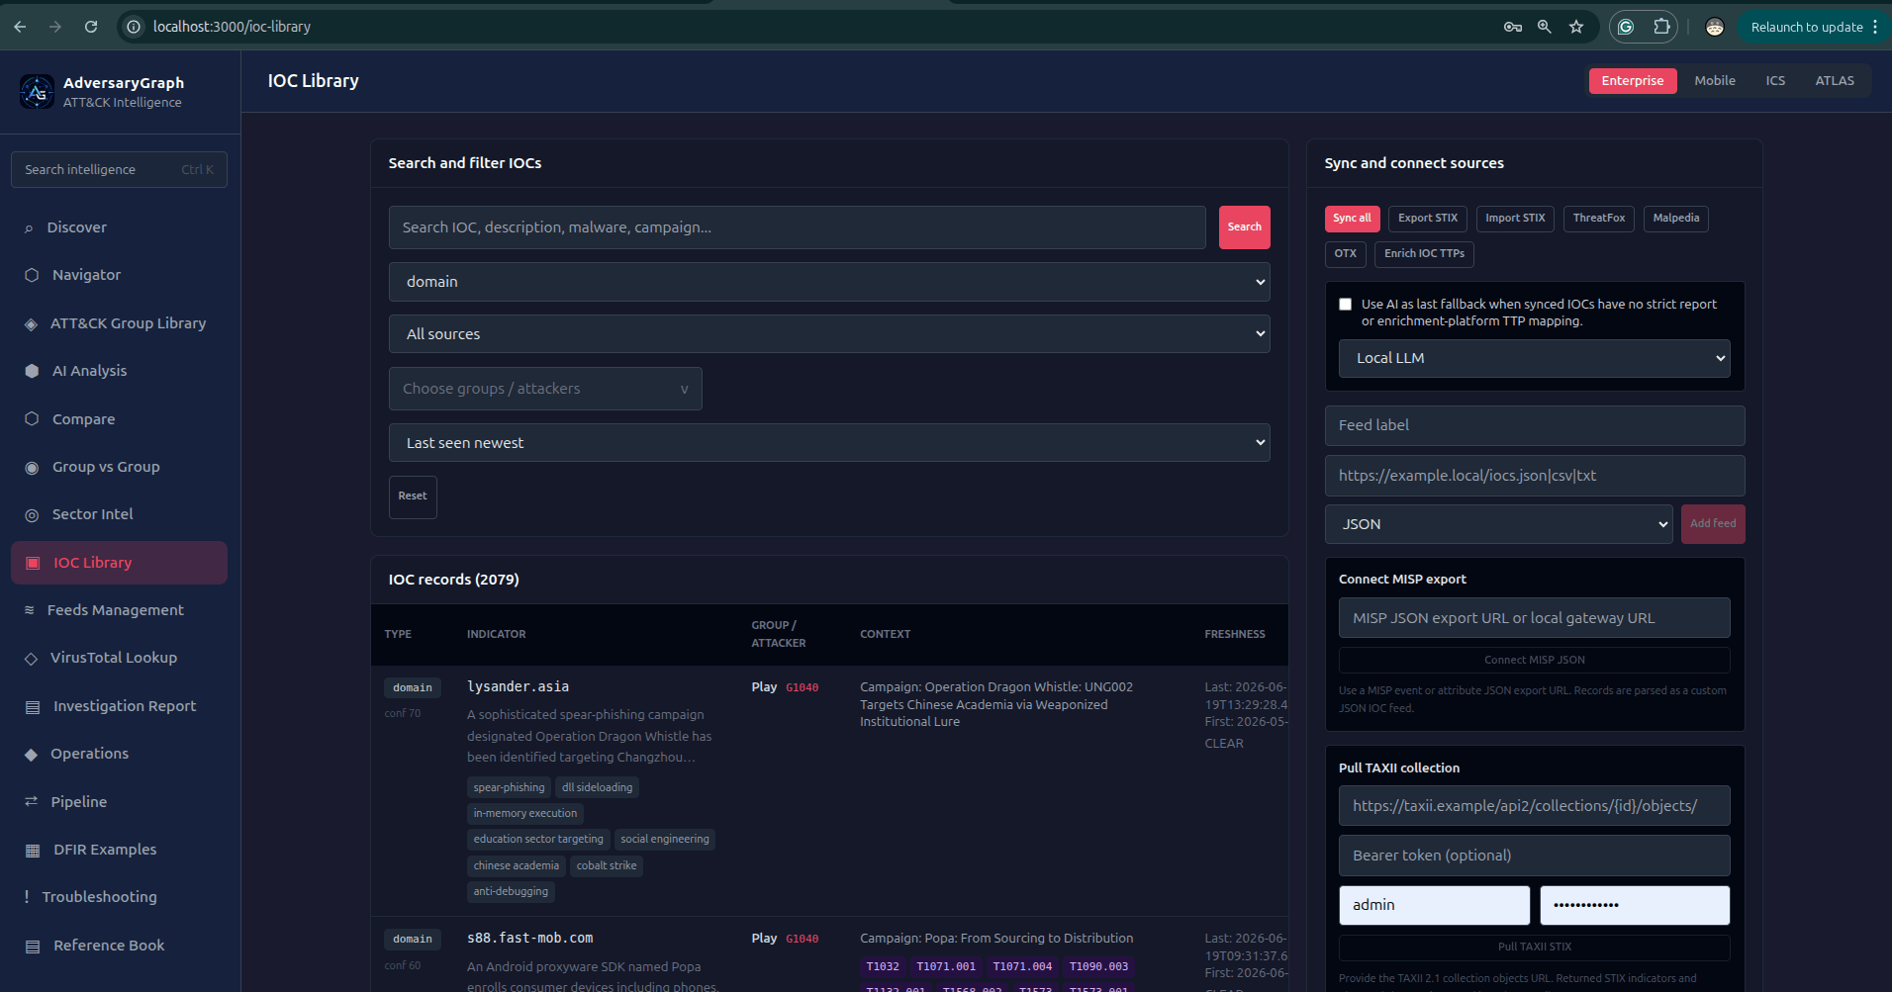The width and height of the screenshot is (1892, 992).
Task: Switch to the Mobile tab
Action: (x=1715, y=81)
